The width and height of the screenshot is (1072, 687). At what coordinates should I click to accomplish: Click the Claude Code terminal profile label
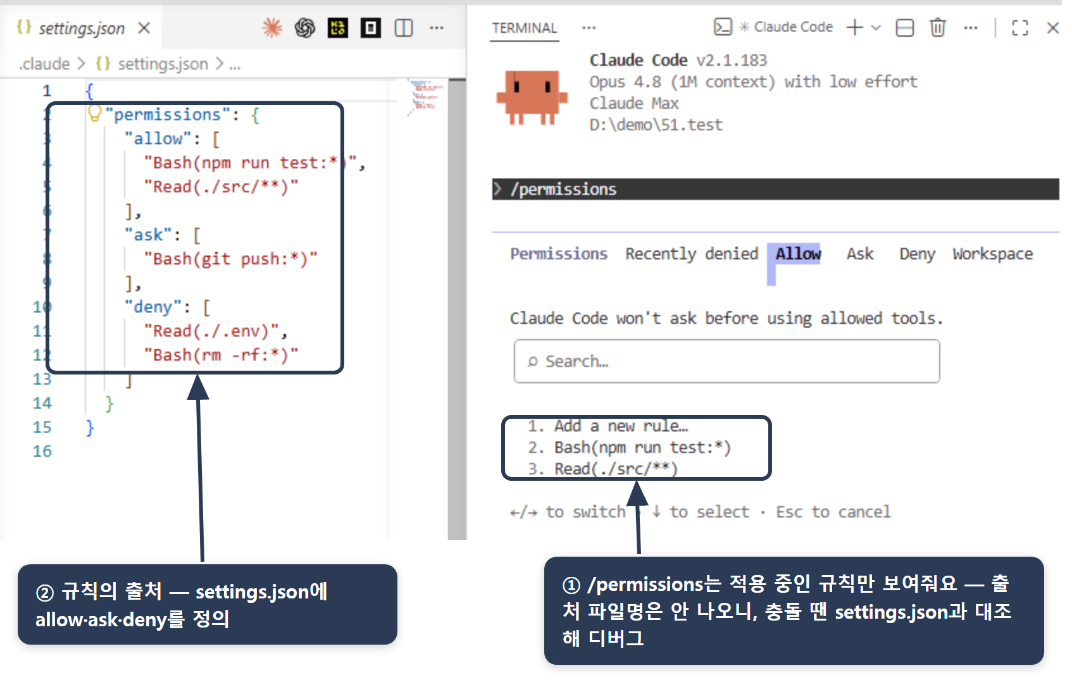(x=793, y=27)
